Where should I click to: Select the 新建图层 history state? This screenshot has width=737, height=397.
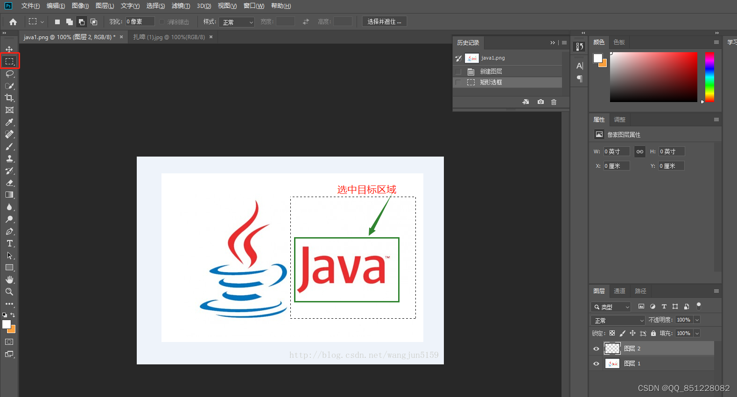click(x=507, y=71)
